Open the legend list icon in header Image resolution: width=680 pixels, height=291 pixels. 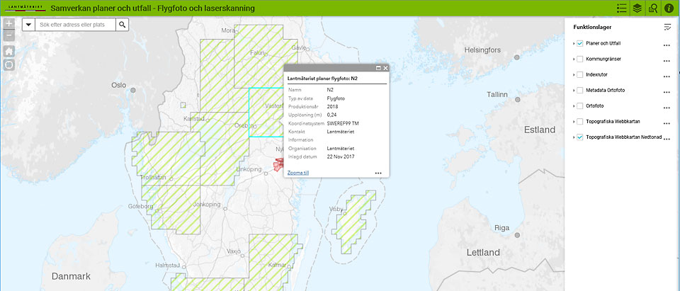622,8
